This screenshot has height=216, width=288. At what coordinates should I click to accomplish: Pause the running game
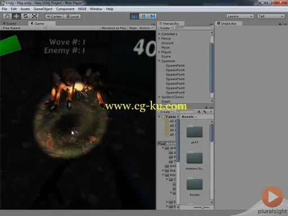(143, 16)
